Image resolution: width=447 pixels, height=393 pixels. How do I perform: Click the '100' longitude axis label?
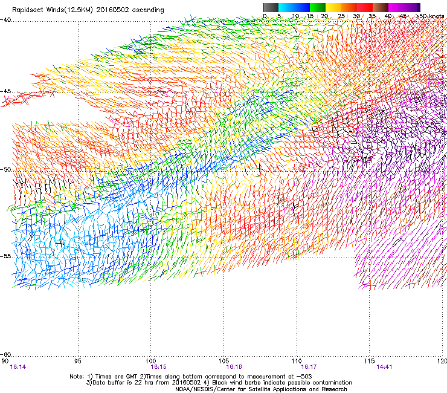click(x=151, y=361)
